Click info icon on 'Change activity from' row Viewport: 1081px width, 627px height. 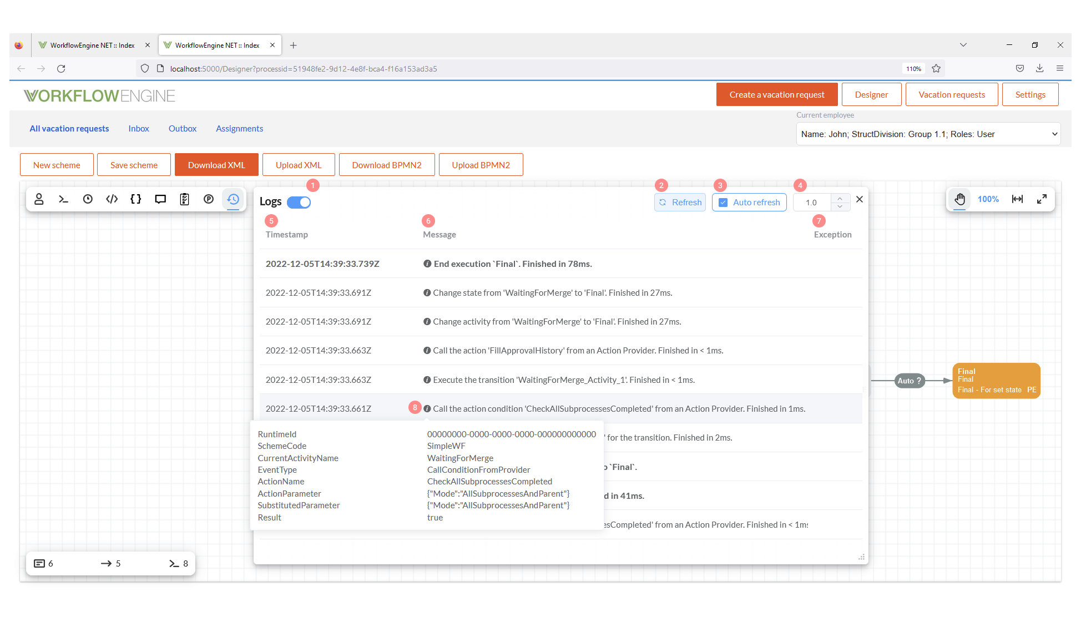click(x=427, y=322)
